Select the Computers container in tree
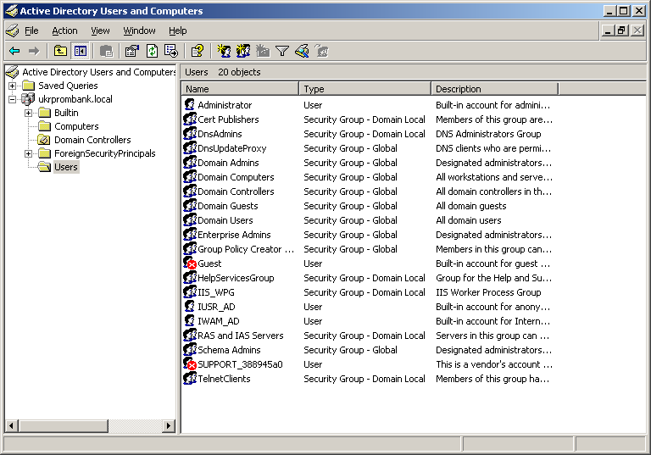This screenshot has width=651, height=455. [76, 126]
